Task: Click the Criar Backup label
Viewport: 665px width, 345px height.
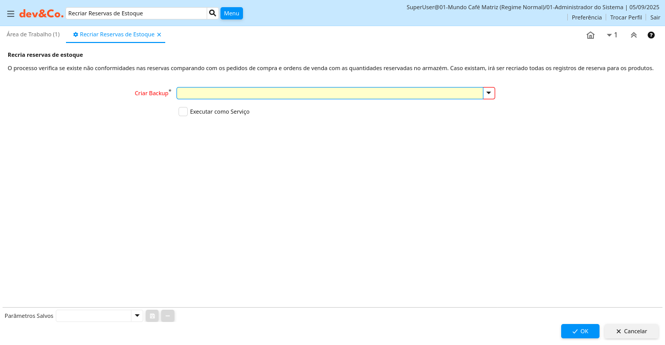Action: tap(151, 93)
